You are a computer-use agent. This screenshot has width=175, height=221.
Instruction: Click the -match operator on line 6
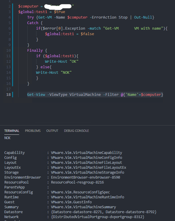pos(94,28)
